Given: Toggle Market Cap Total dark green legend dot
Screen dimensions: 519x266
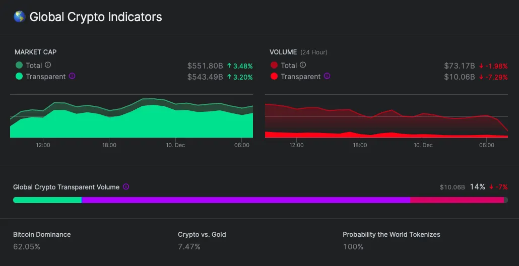Looking at the screenshot, I should tap(19, 65).
